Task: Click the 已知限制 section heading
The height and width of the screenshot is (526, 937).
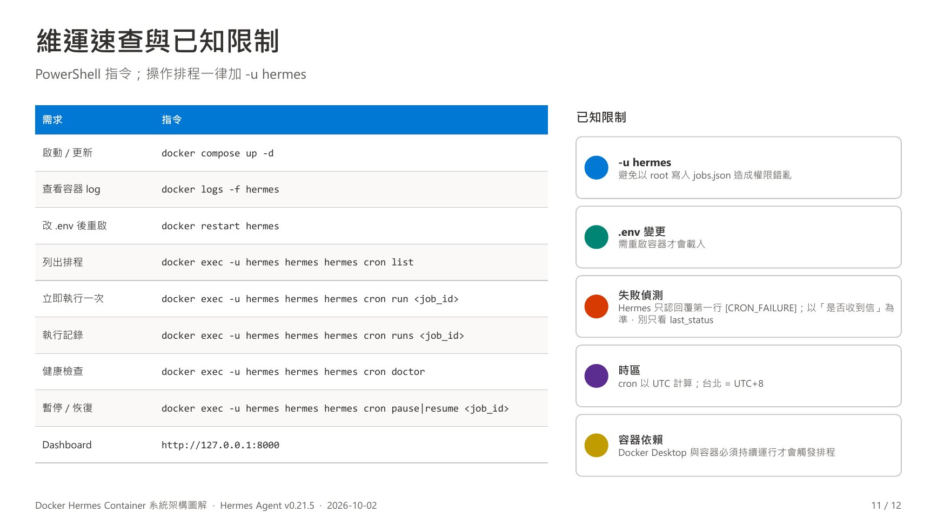Action: [x=601, y=117]
